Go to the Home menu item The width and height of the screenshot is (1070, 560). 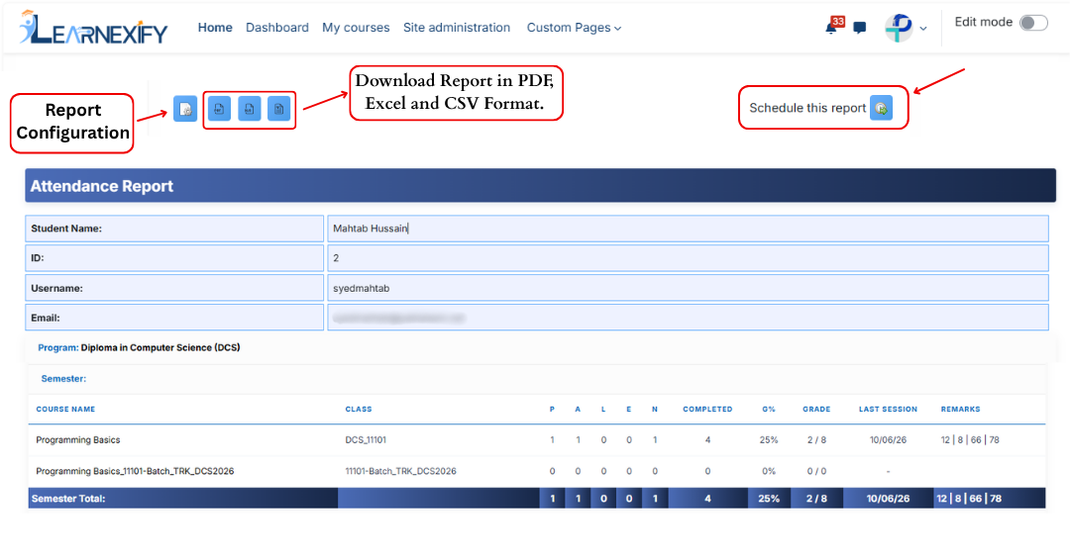[215, 28]
